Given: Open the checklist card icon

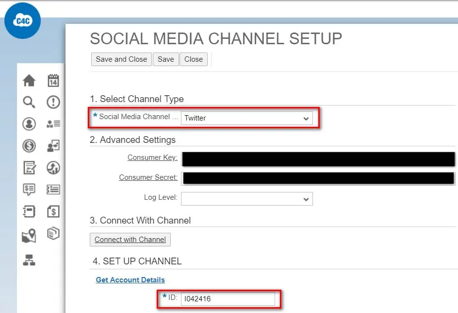Looking at the screenshot, I should 53,190.
